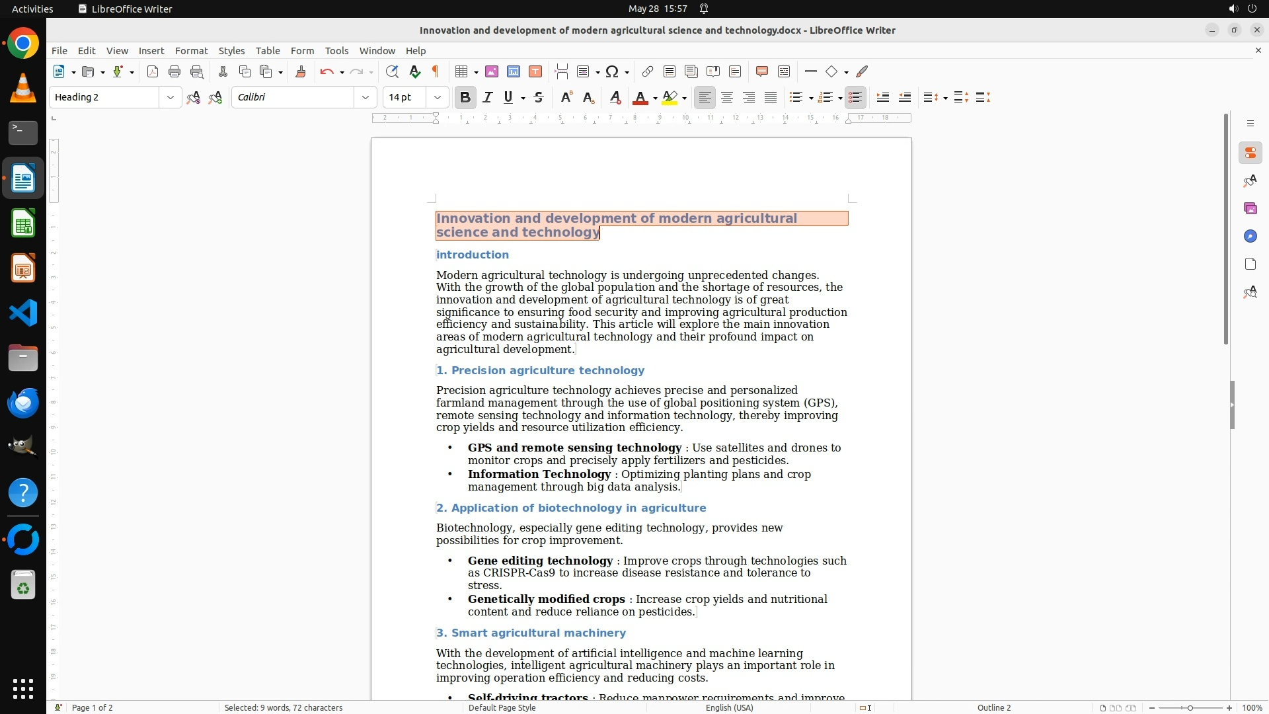This screenshot has height=714, width=1269.
Task: Toggle formatting marks display
Action: click(x=436, y=72)
